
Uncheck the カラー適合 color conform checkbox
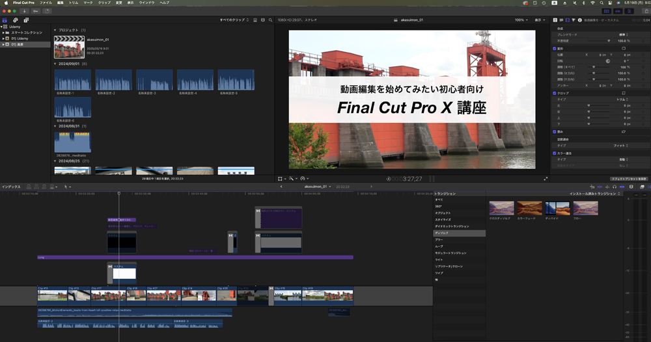click(x=554, y=153)
